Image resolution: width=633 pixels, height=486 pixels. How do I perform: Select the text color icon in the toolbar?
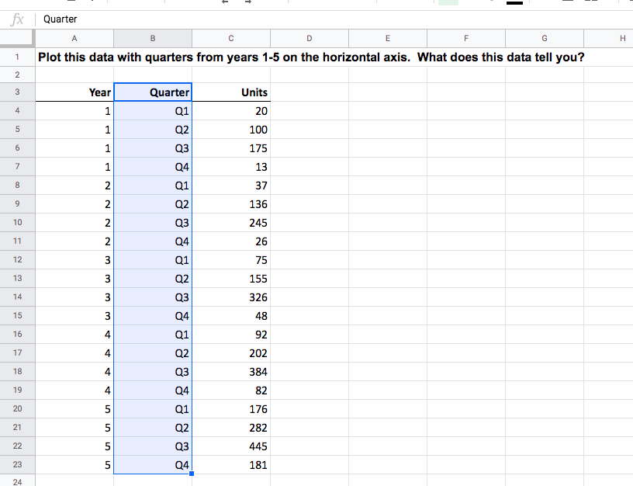coord(514,3)
